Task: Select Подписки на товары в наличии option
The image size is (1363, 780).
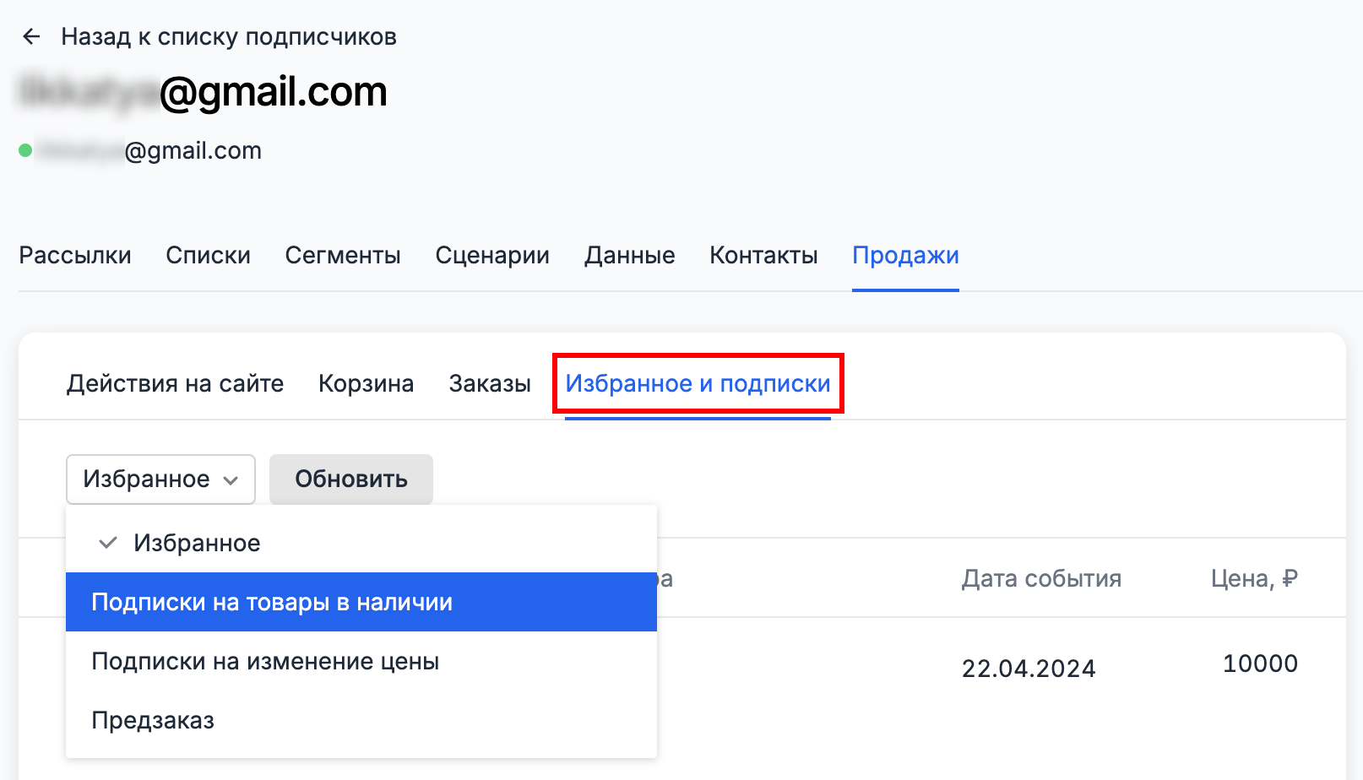Action: click(272, 602)
